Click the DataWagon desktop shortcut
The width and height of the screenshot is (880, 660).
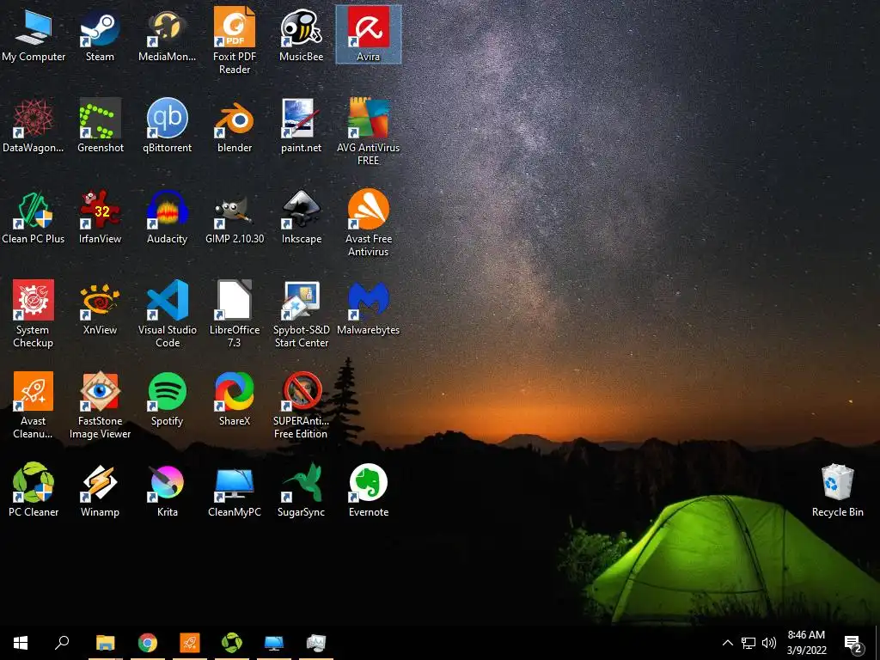tap(34, 125)
